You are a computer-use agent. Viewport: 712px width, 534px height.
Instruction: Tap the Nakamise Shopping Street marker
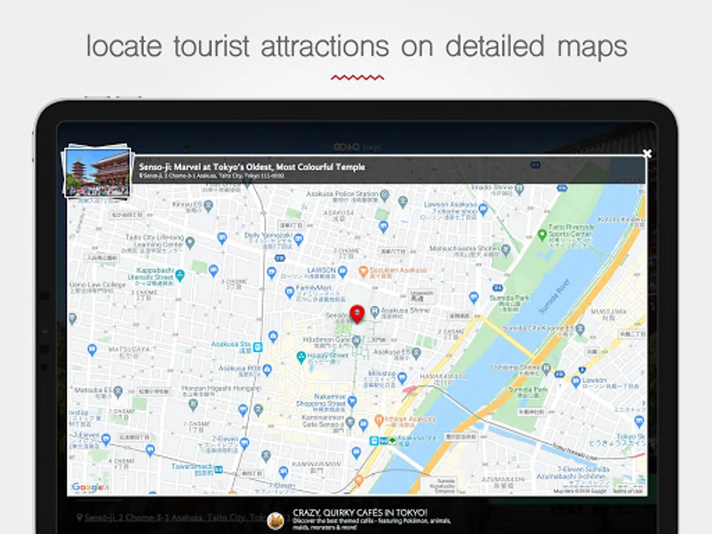coord(352,402)
